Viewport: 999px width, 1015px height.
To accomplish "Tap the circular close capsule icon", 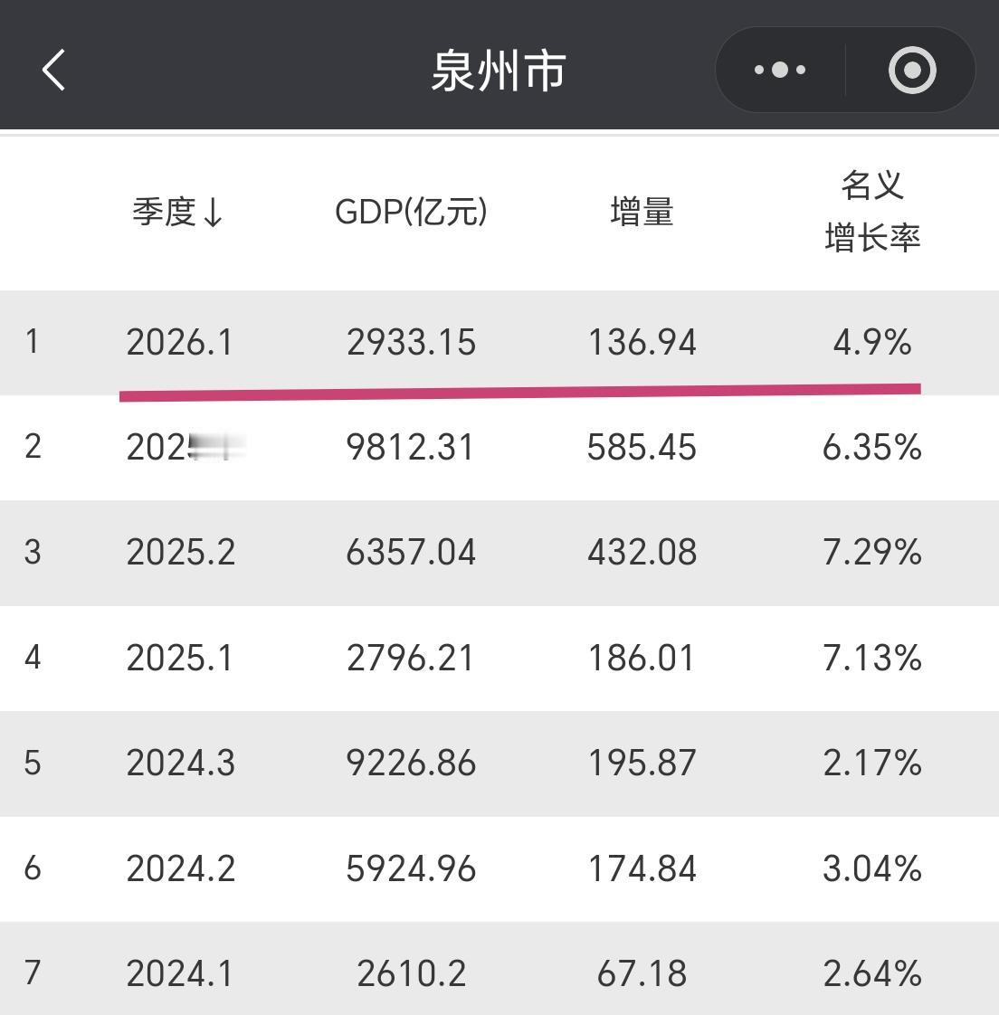I will pyautogui.click(x=912, y=69).
